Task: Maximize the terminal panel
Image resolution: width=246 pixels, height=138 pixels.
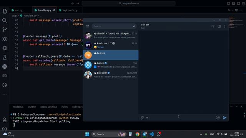Action: point(237,107)
